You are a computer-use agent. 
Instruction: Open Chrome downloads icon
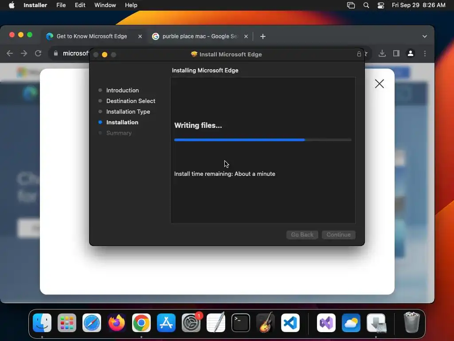coord(382,53)
